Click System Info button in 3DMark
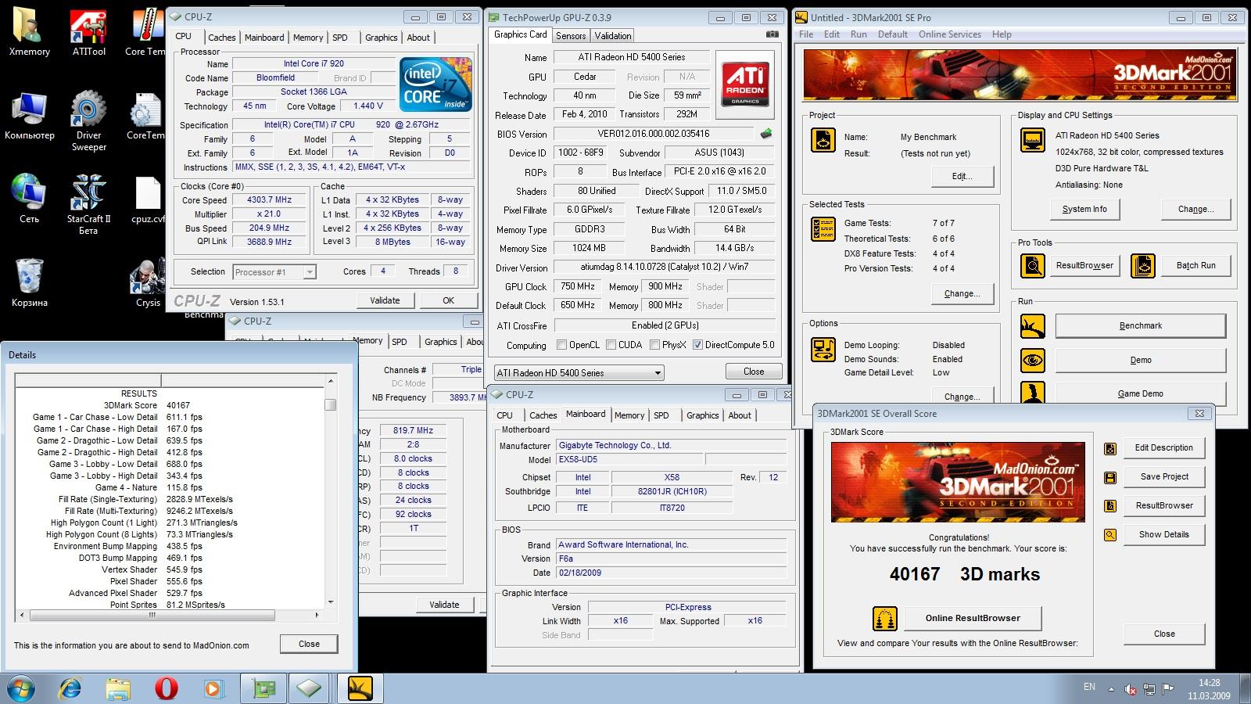Viewport: 1251px width, 704px height. (x=1084, y=210)
